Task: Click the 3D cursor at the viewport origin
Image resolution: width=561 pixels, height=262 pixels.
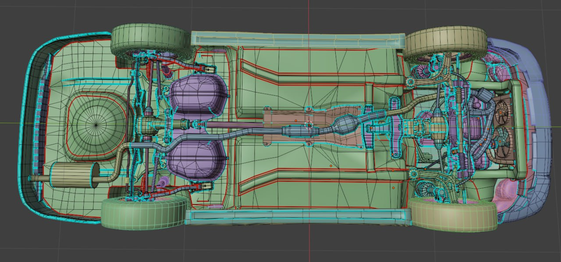Action: tap(309, 124)
